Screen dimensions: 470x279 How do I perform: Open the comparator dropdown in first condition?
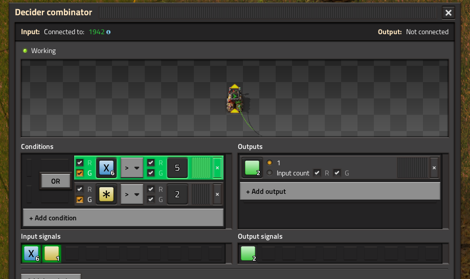click(x=131, y=167)
